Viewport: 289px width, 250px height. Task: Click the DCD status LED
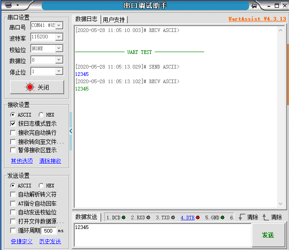click(x=124, y=218)
